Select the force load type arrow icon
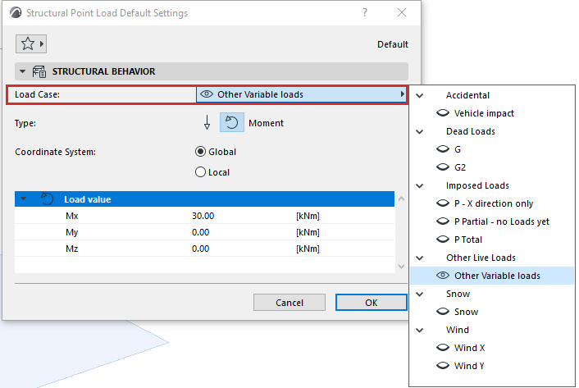Screen dimensions: 579x388 tap(207, 122)
